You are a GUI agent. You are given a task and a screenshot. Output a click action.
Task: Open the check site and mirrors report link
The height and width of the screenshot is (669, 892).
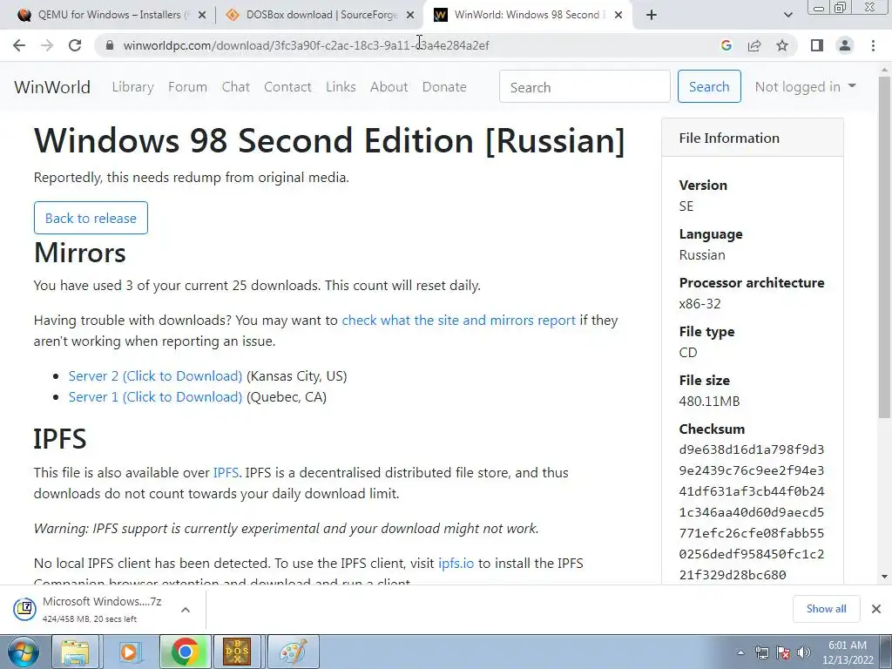[458, 321]
